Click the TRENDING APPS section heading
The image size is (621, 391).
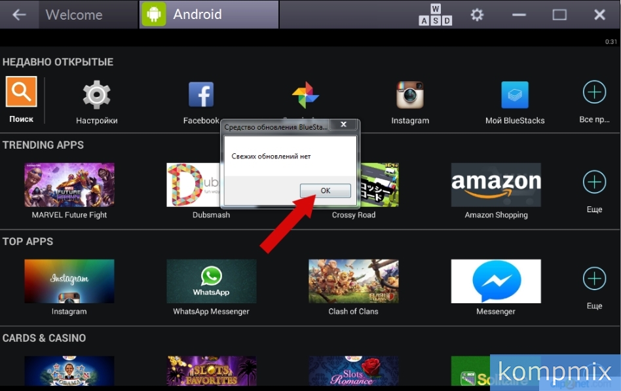pyautogui.click(x=43, y=145)
